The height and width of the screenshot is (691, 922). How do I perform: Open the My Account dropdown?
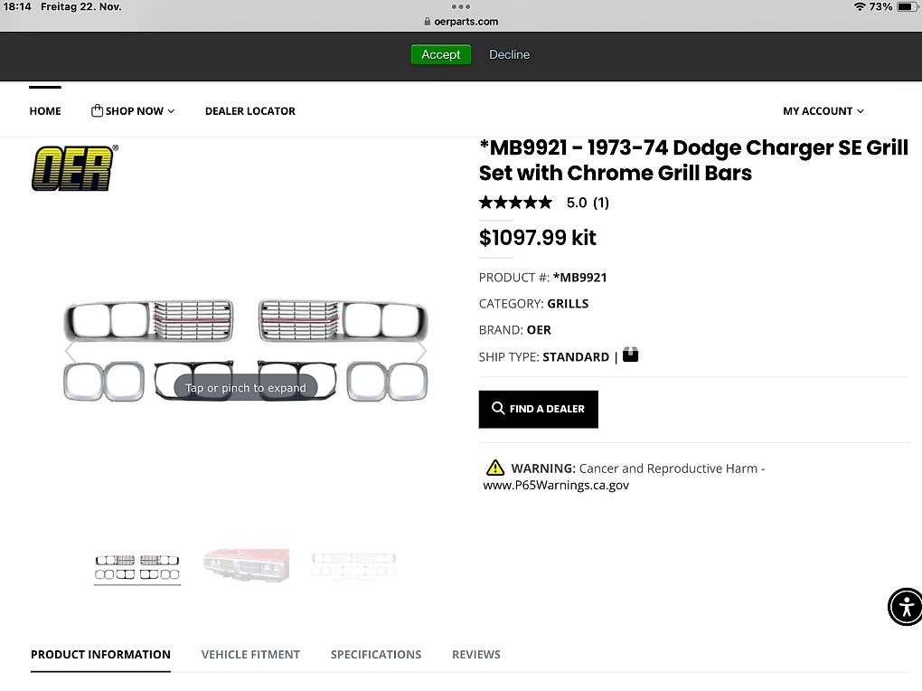823,111
